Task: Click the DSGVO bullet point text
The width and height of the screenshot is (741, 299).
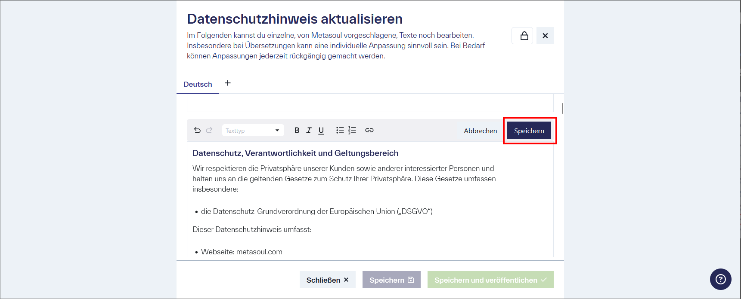Action: click(316, 211)
